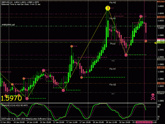Select the orange swing marker above 17 Jan 11:00 spike
Screen dimensions: 165x124
tap(72, 46)
